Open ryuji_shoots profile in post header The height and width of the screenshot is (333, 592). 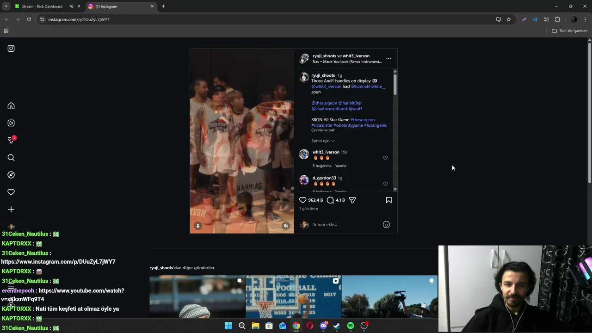click(x=324, y=56)
